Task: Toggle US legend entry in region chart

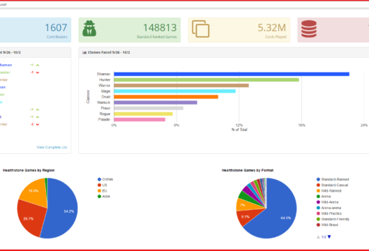Action: [103, 185]
